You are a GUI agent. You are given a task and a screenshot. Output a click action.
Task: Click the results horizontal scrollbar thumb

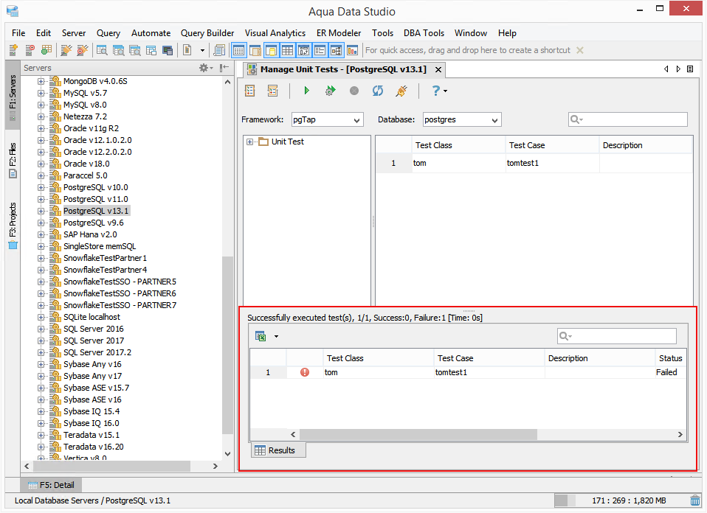tap(418, 435)
